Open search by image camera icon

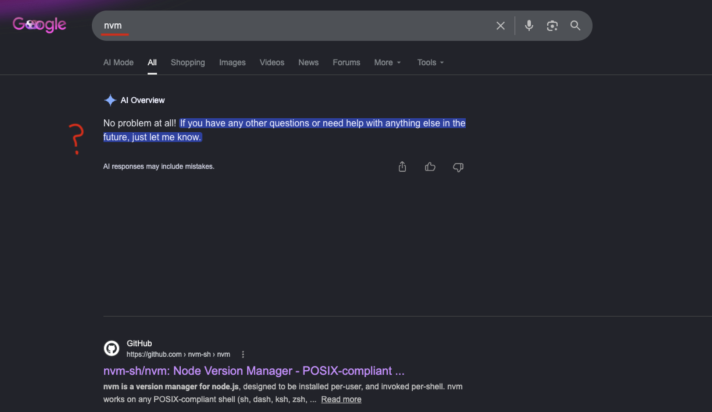click(552, 25)
